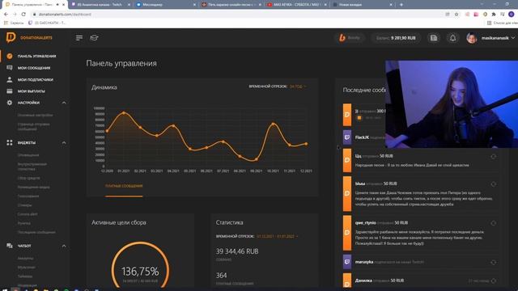This screenshot has height=291, width=518.
Task: Click the graduation cap tutorial icon
Action: [94, 38]
